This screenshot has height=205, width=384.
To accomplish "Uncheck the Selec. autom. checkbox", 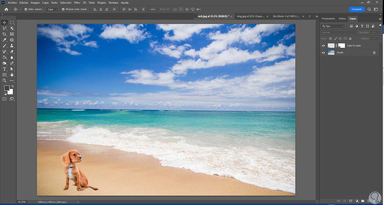I will click(26, 9).
